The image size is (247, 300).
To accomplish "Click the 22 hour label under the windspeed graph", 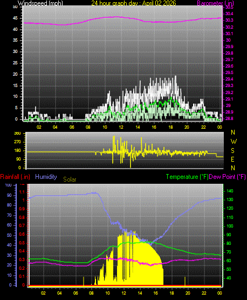I will [x=203, y=127].
